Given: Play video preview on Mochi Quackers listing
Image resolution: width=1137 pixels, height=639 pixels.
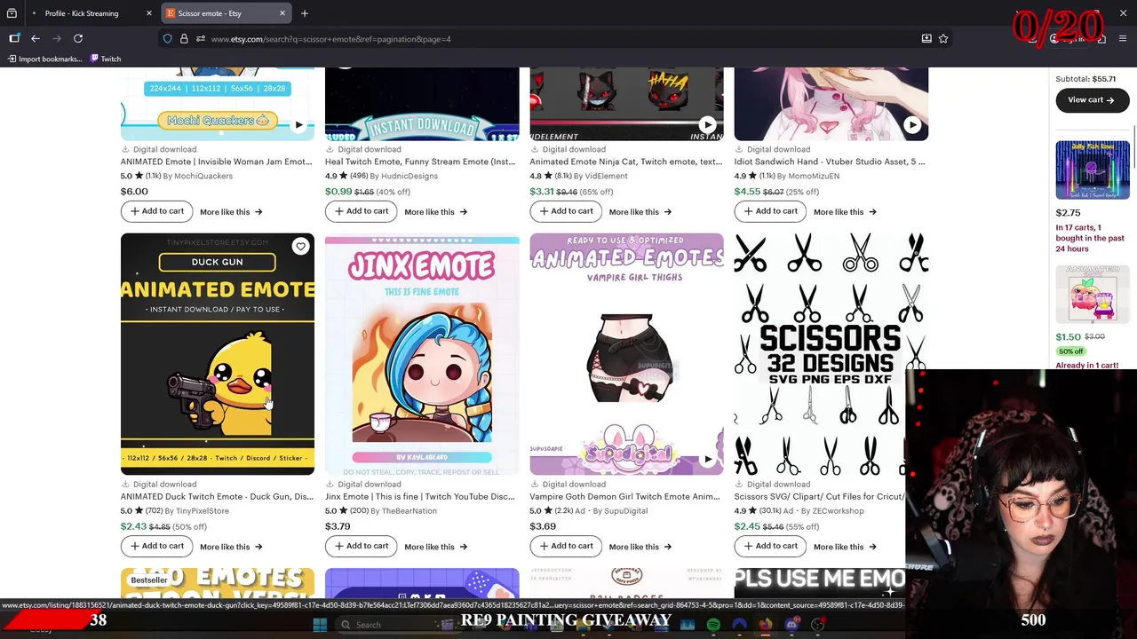Looking at the screenshot, I should [x=298, y=125].
